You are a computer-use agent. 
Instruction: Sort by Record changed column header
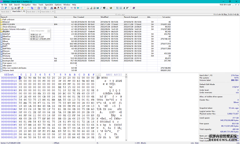[135, 17]
